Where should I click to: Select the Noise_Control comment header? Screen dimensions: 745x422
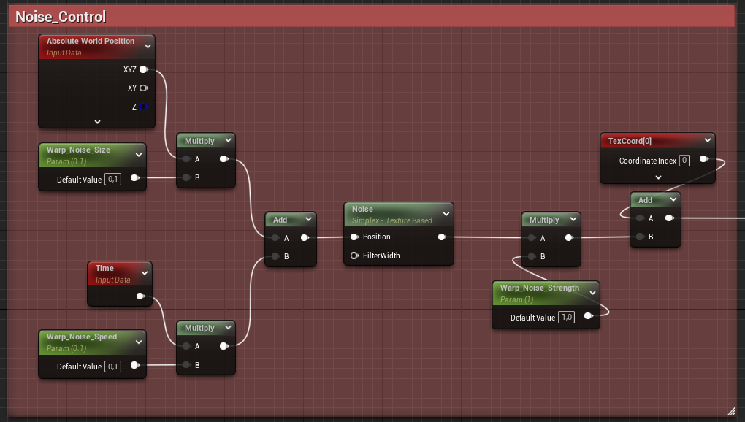372,17
